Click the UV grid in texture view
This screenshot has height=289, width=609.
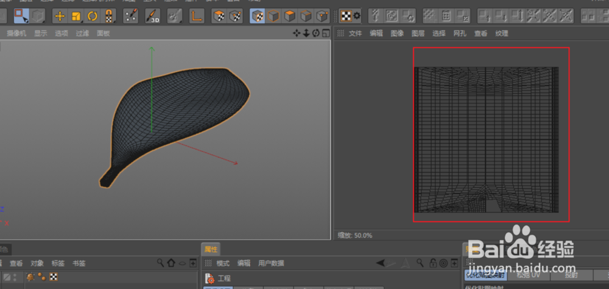click(x=486, y=140)
